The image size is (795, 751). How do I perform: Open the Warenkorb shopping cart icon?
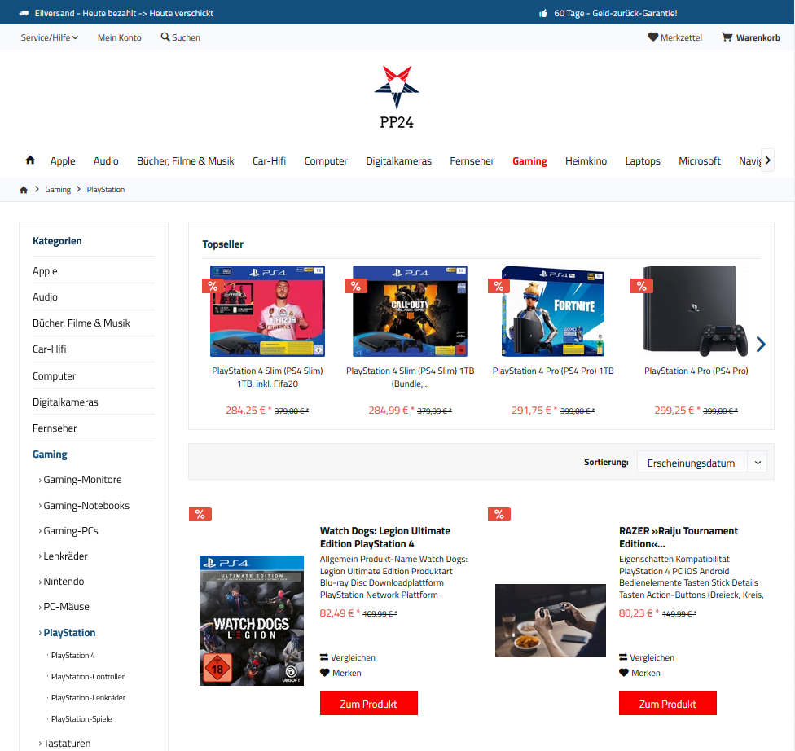(x=727, y=37)
